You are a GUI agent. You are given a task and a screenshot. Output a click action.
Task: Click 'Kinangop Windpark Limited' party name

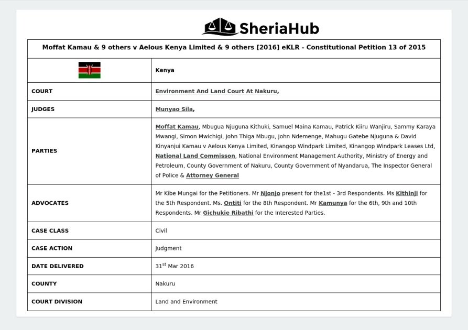(308, 146)
